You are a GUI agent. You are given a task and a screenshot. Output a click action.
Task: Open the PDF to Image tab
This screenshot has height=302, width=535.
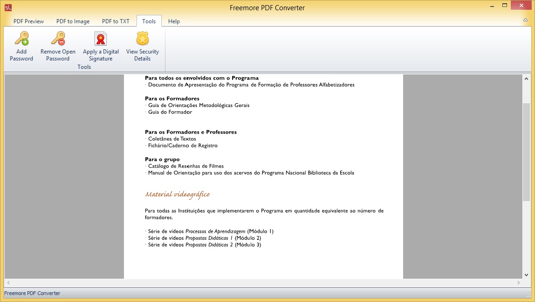point(73,21)
